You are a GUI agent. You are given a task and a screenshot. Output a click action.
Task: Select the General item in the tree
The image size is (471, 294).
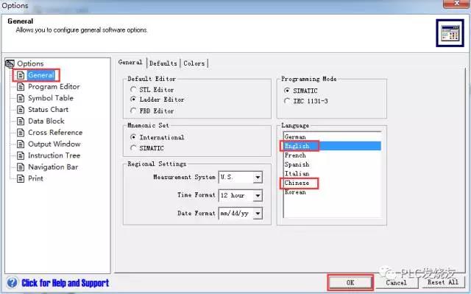[x=41, y=75]
